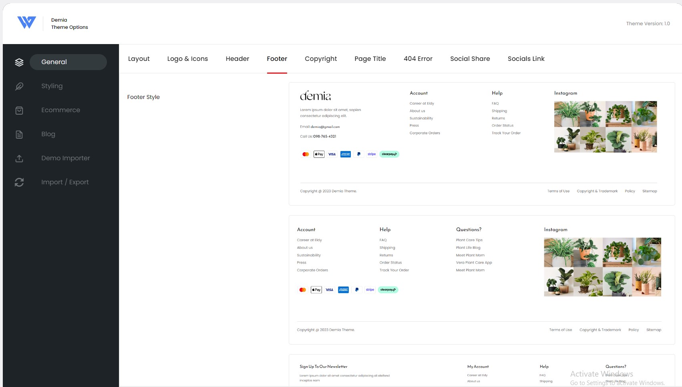The width and height of the screenshot is (682, 387).
Task: Open the Social Share tab
Action: [x=470, y=58]
